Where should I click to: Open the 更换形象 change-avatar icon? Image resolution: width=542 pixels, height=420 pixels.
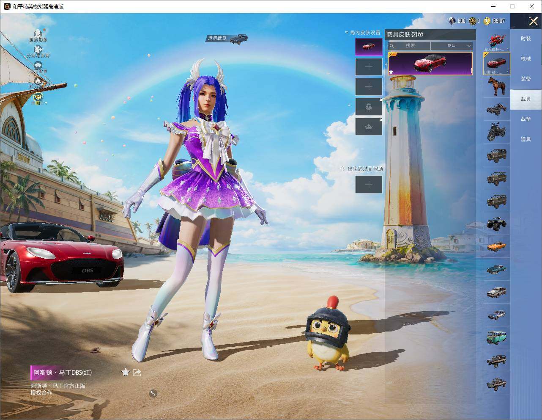click(x=38, y=34)
